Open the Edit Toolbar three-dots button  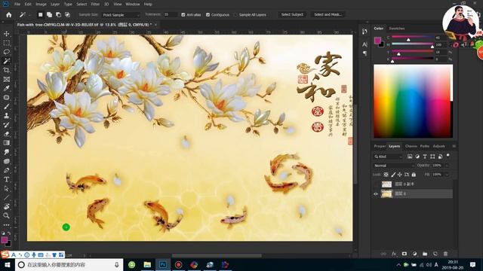pyautogui.click(x=7, y=224)
